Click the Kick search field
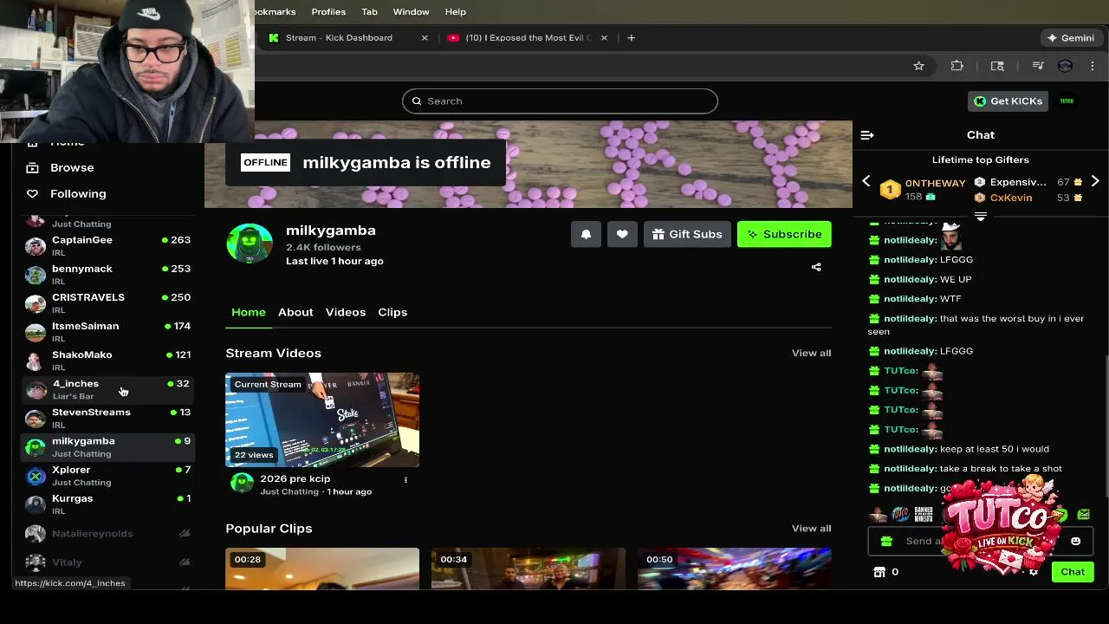This screenshot has height=624, width=1109. (x=560, y=101)
